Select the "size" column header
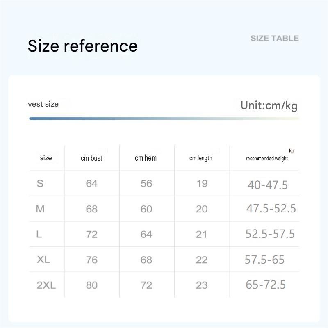 46,158
